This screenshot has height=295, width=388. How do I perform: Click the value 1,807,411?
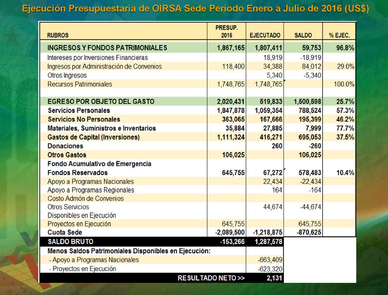point(269,47)
